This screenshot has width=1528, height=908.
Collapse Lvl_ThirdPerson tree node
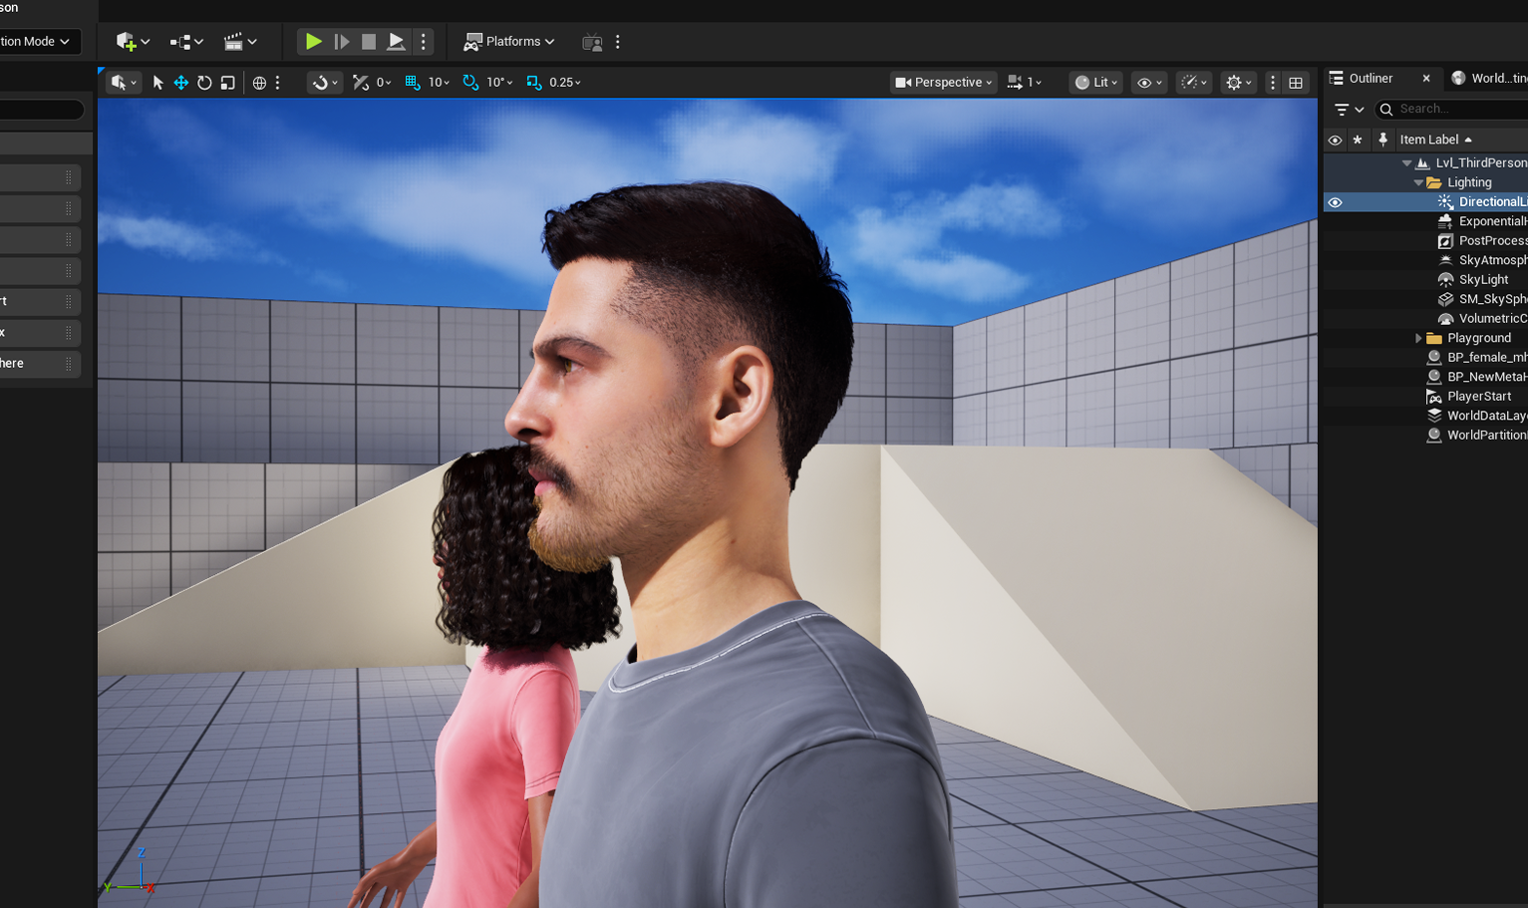(1406, 162)
